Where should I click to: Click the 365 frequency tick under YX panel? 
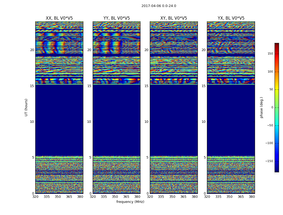[x=241, y=197]
